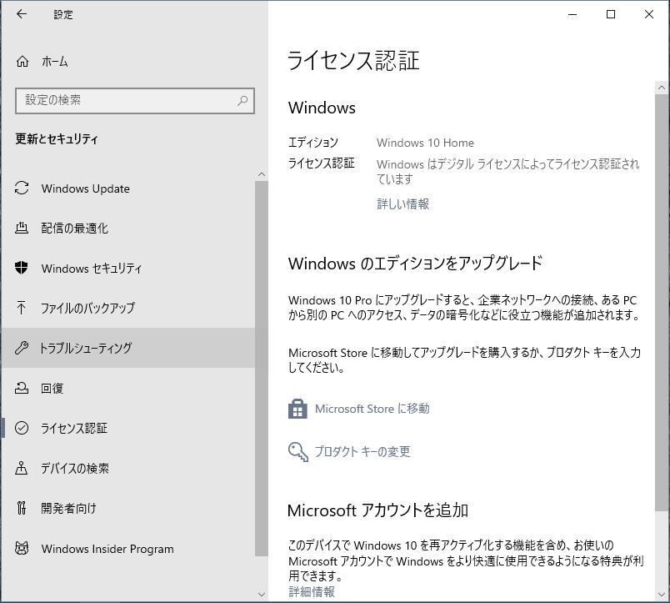Click the Windows セキュリティ shield icon
Image resolution: width=670 pixels, height=603 pixels.
pyautogui.click(x=22, y=269)
